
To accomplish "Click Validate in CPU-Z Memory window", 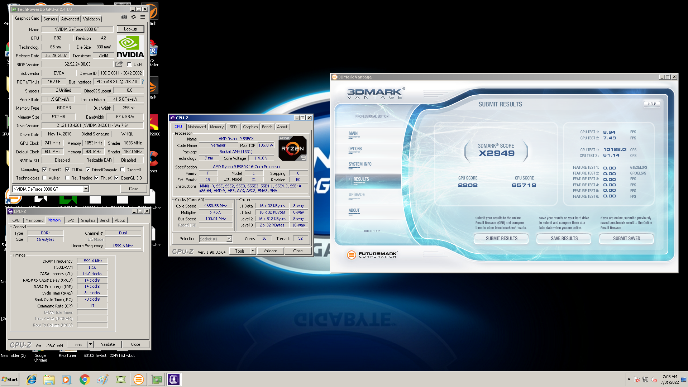I will [108, 344].
